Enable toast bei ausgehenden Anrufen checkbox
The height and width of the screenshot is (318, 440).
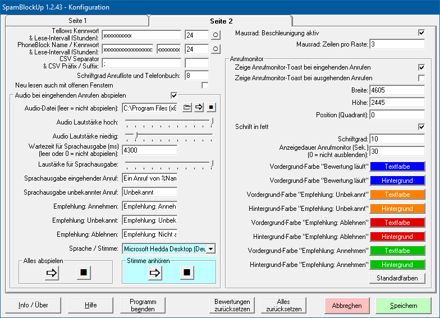click(x=421, y=78)
